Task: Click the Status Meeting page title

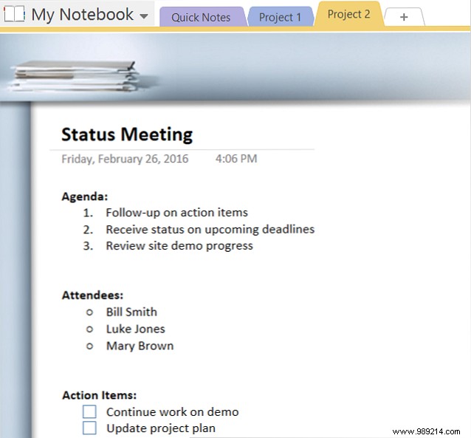Action: 127,134
